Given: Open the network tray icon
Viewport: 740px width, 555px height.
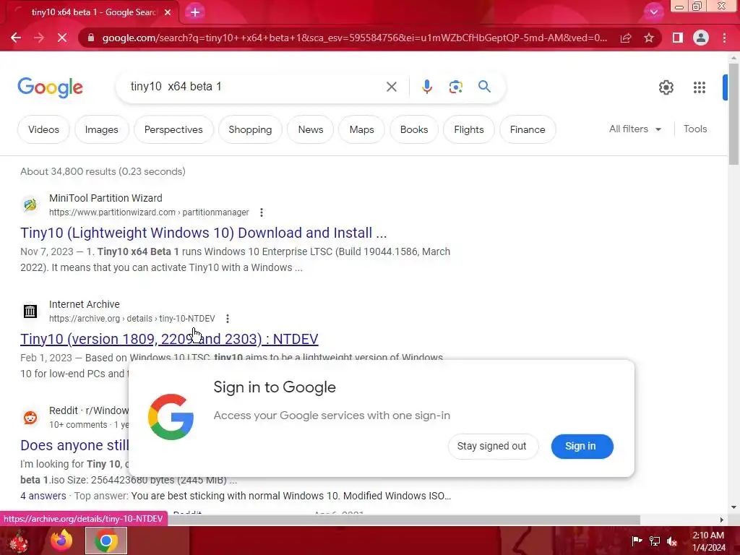Looking at the screenshot, I should (655, 541).
